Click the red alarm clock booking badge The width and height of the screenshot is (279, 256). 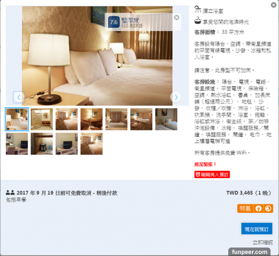(x=212, y=174)
